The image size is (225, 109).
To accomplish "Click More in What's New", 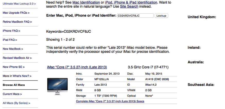I will (x=17, y=76).
